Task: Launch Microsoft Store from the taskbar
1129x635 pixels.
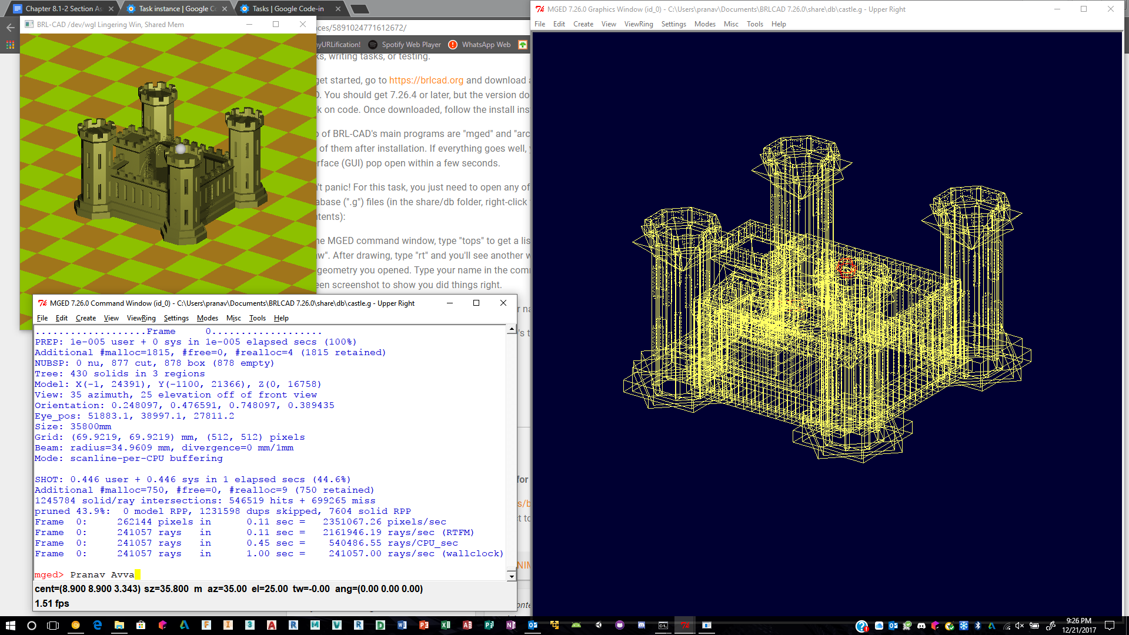Action: (x=141, y=625)
